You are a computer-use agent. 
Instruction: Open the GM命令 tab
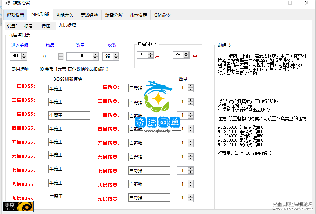pos(162,15)
